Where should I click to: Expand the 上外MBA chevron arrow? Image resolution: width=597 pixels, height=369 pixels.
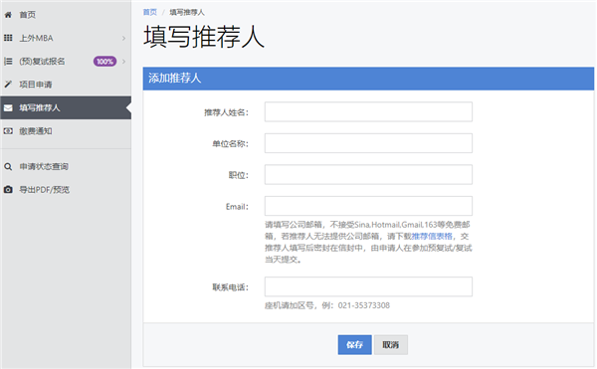click(123, 38)
